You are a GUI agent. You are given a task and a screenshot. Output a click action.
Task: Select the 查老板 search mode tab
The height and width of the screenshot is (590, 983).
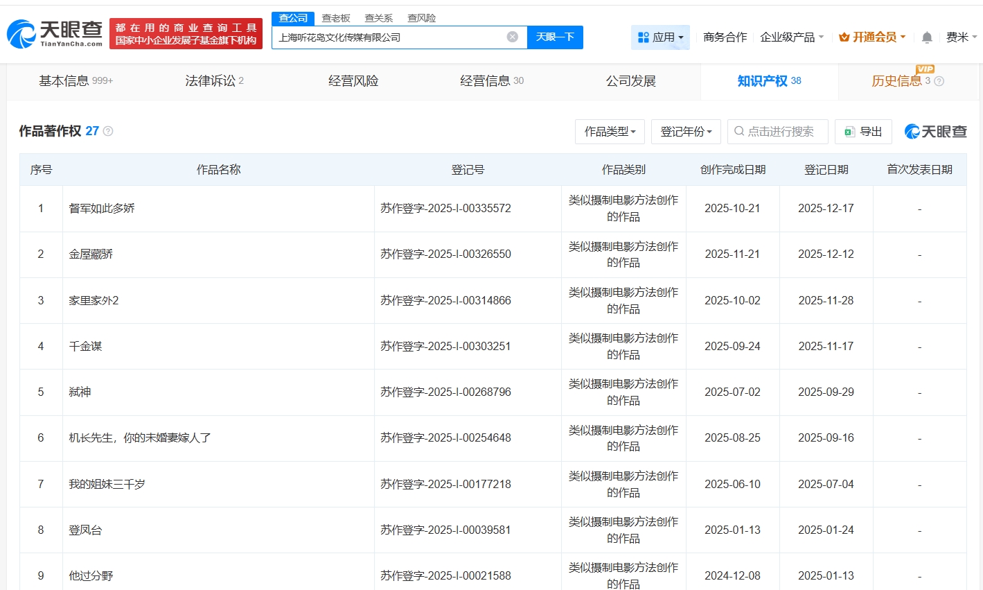(x=336, y=18)
